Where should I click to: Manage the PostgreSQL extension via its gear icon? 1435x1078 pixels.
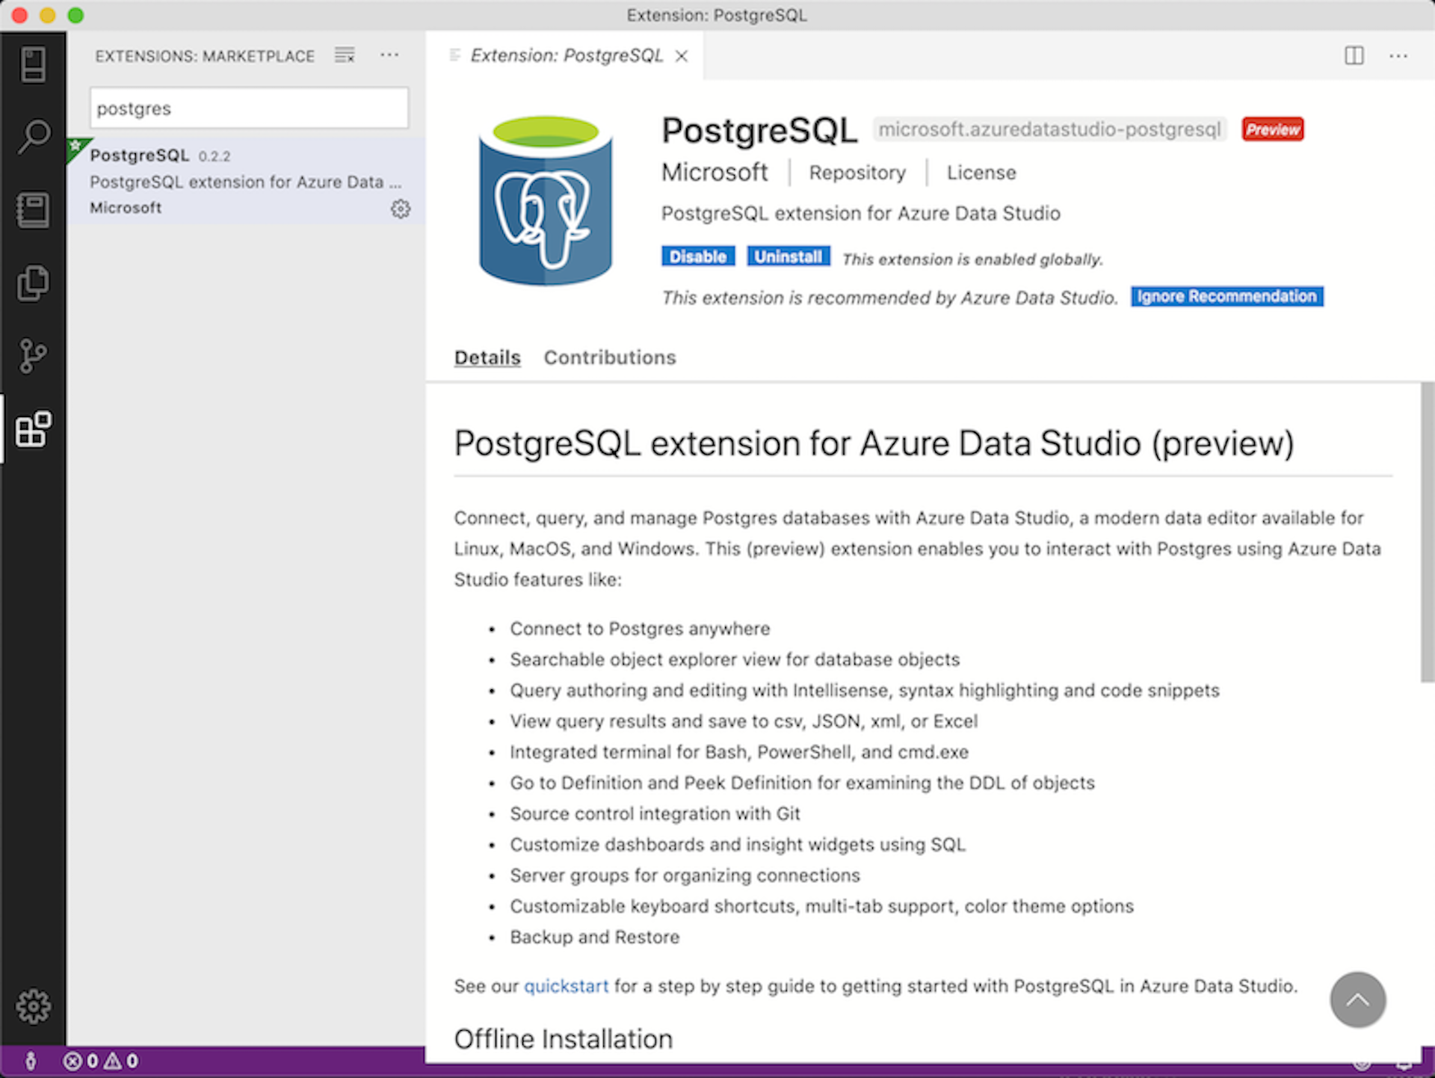[x=401, y=209]
